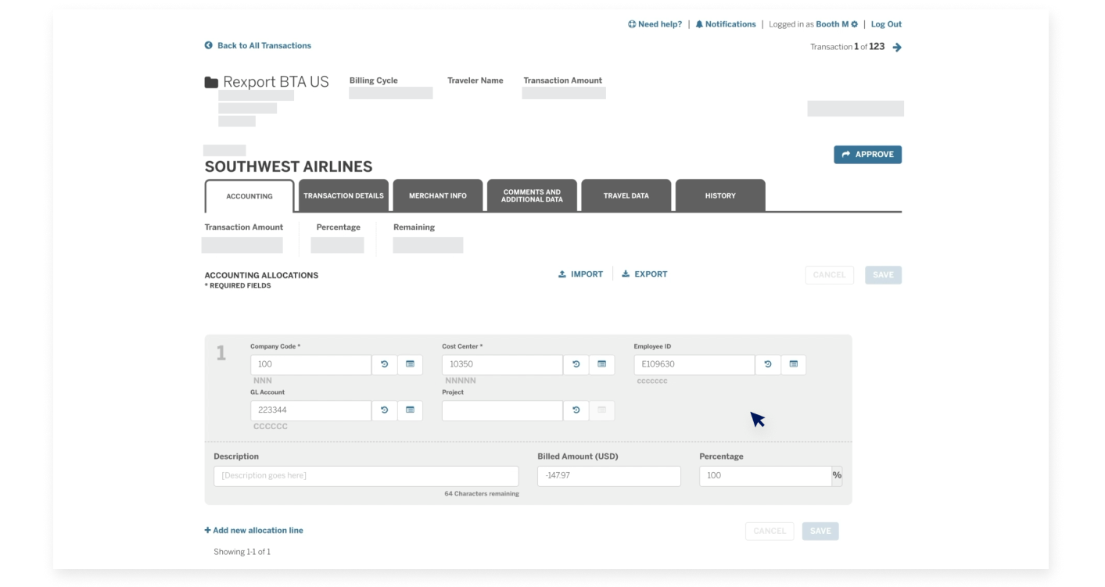This screenshot has width=1105, height=587.
Task: Open the Travel Data tab
Action: pos(625,195)
